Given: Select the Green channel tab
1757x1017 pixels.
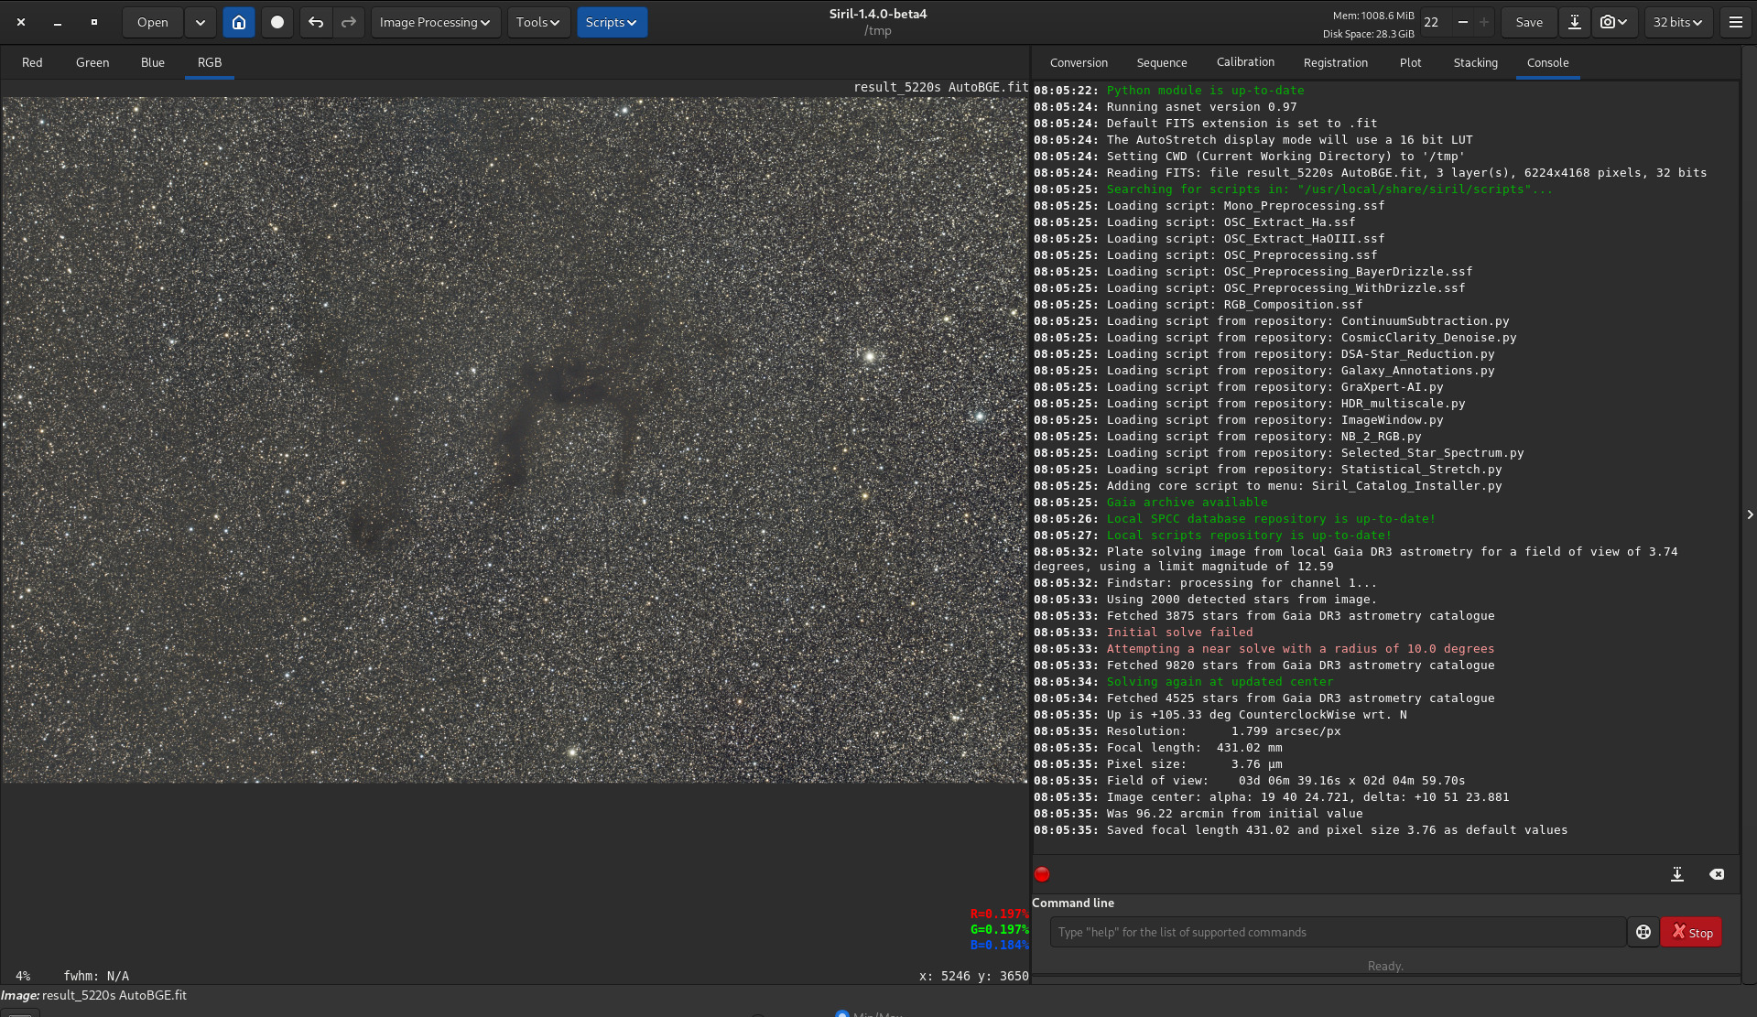Looking at the screenshot, I should click(92, 62).
